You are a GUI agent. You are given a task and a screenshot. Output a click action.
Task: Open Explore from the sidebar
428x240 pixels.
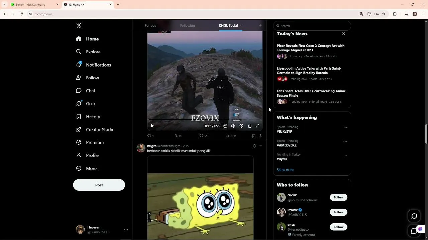(x=88, y=52)
